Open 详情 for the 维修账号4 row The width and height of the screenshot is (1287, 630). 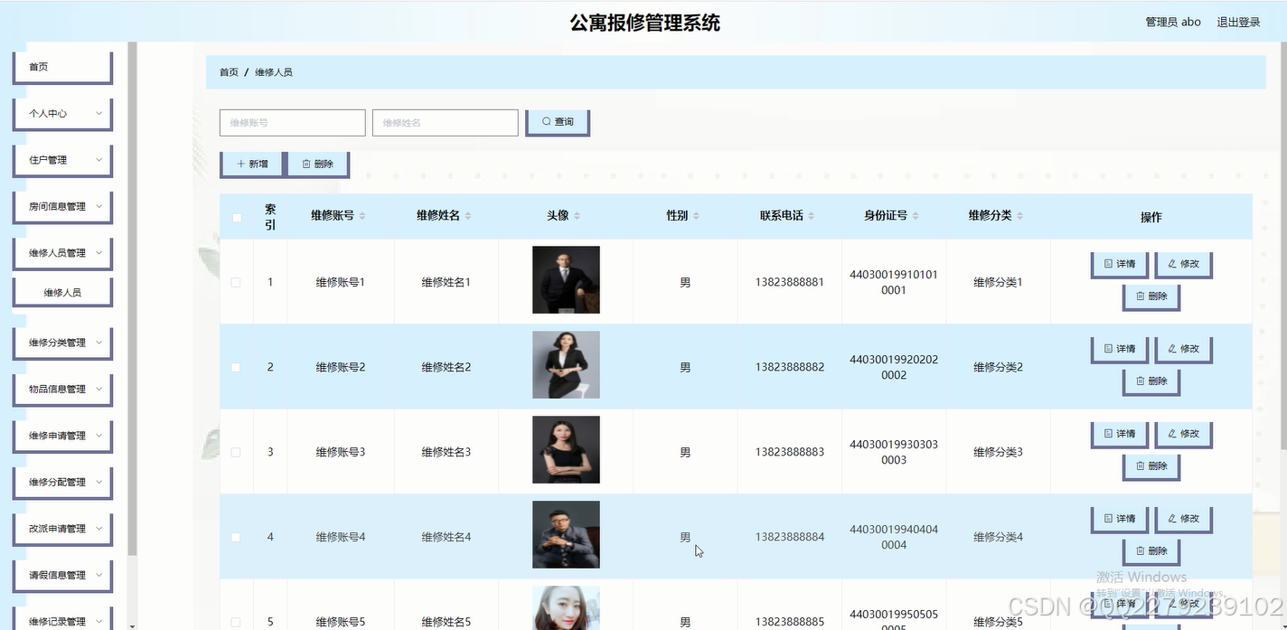[1119, 519]
